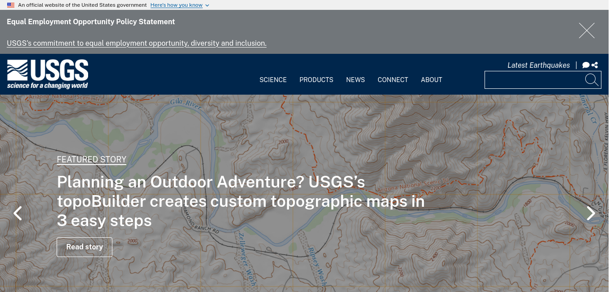Dismiss the Equal Employment banner with X

click(587, 31)
